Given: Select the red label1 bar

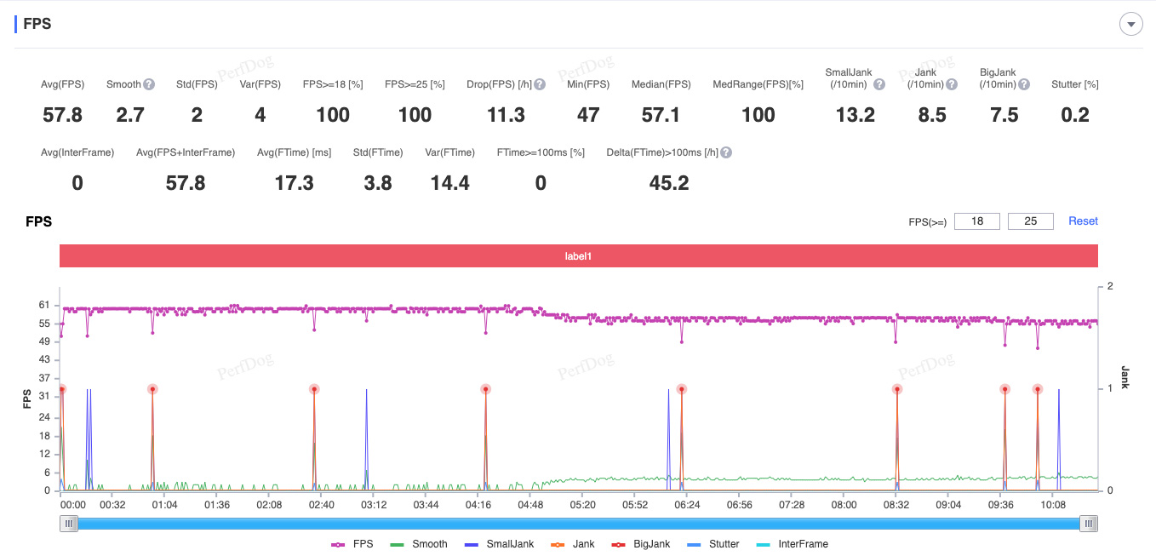Looking at the screenshot, I should click(x=578, y=256).
